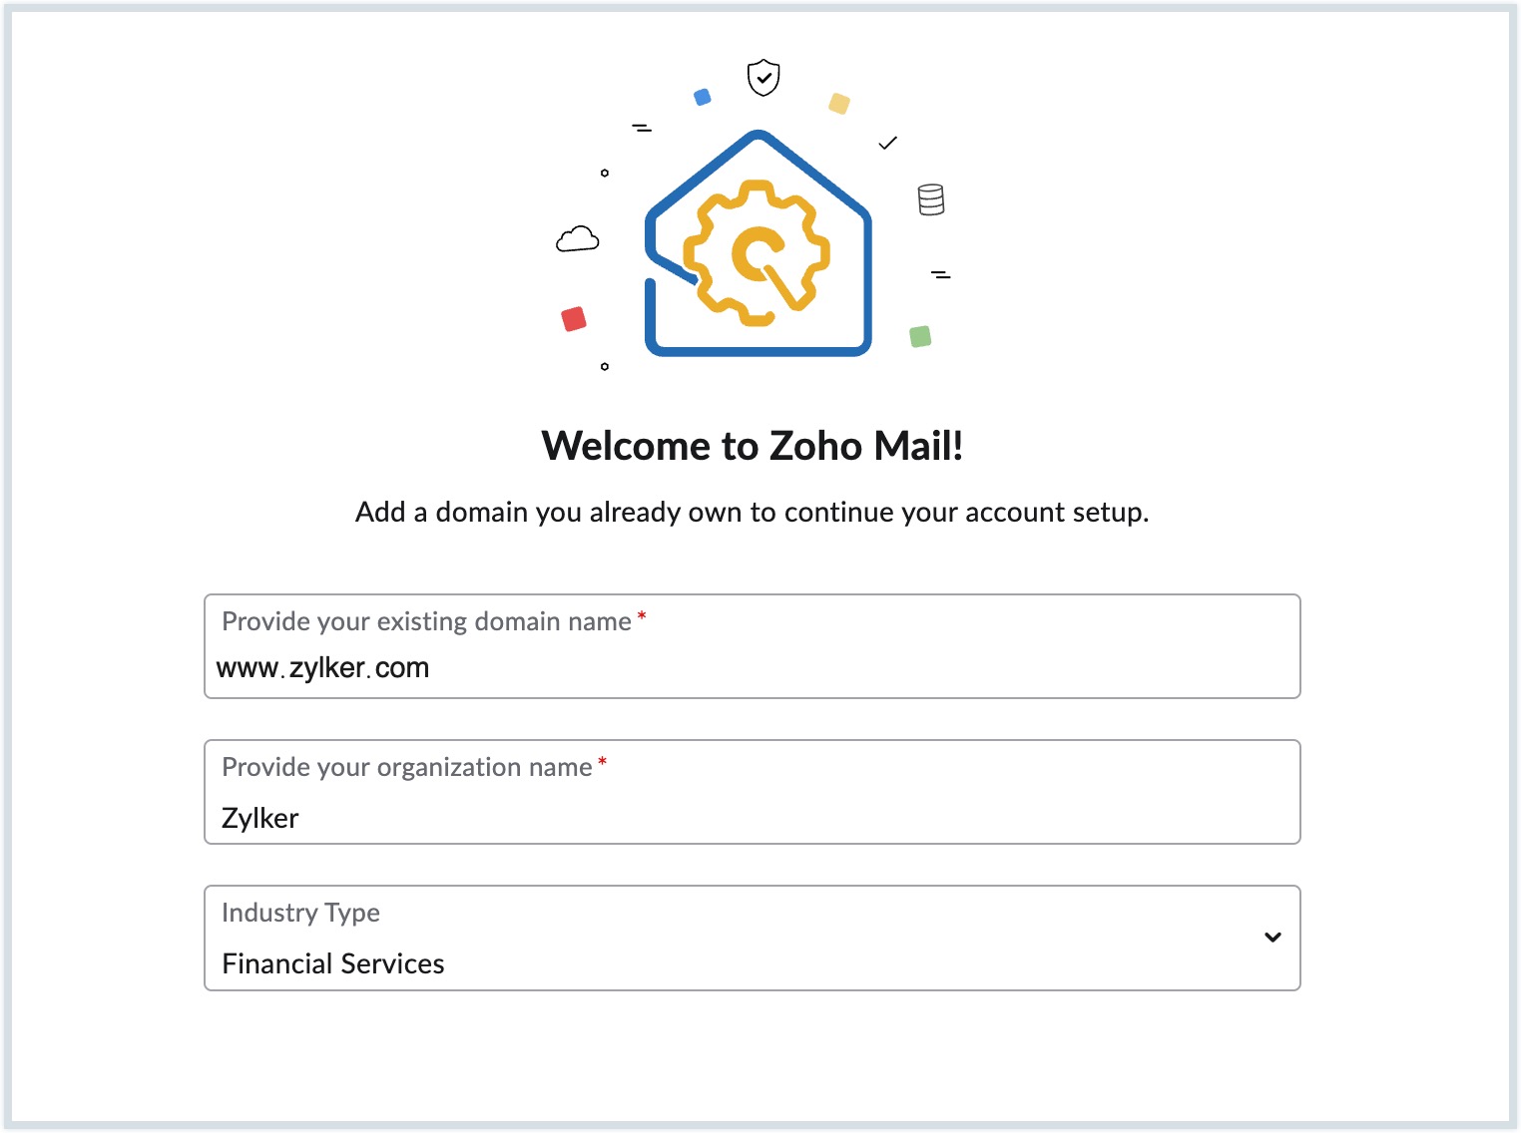Viewport: 1521px width, 1133px height.
Task: Click the blue house outline logo
Action: click(759, 243)
